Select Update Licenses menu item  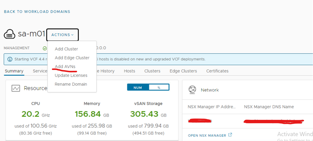[x=71, y=75]
